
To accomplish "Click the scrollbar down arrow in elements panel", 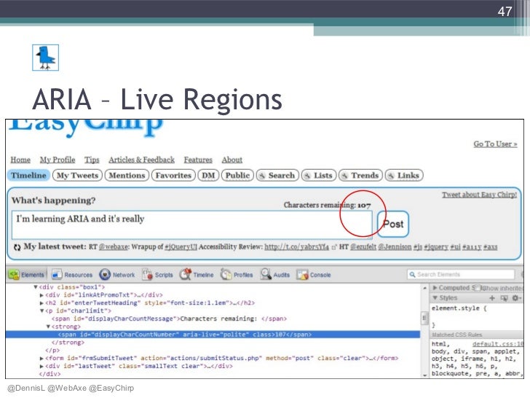I will coord(424,375).
